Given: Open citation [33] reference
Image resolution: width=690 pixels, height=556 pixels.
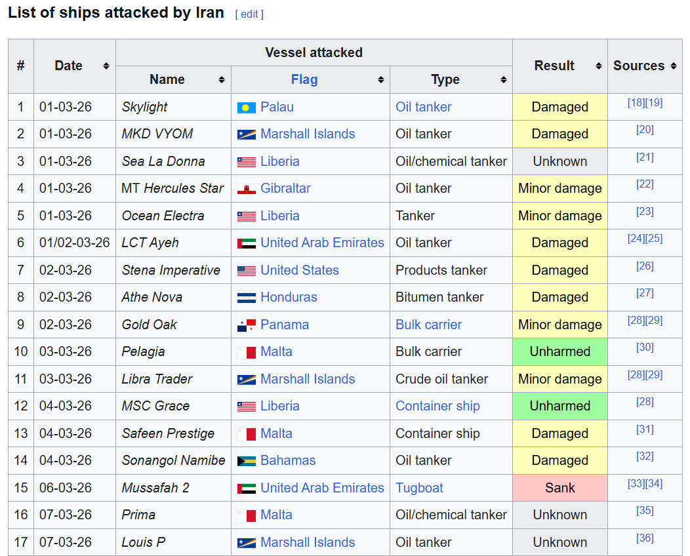Looking at the screenshot, I should pos(636,484).
